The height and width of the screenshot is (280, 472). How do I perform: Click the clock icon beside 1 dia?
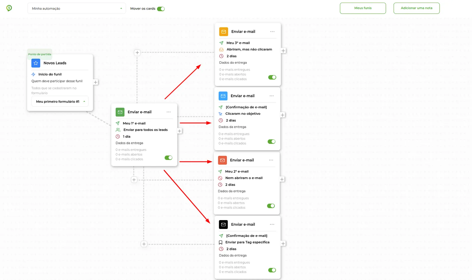(x=118, y=137)
